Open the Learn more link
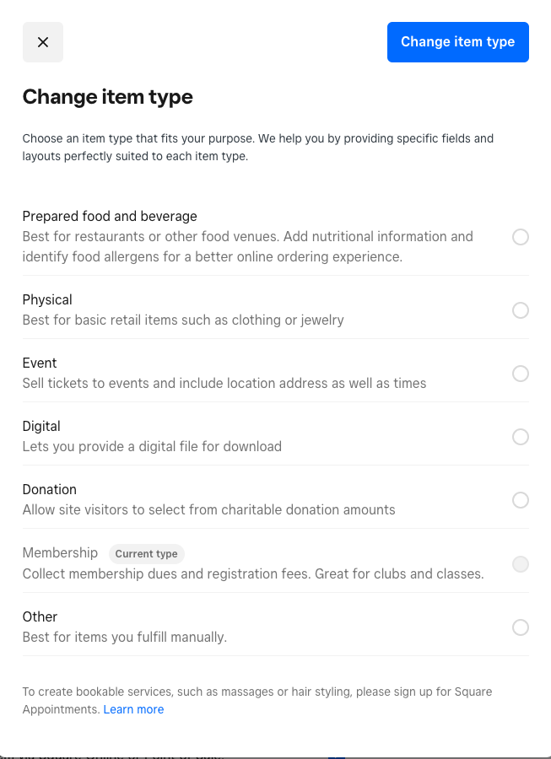551x759 pixels. pyautogui.click(x=133, y=709)
